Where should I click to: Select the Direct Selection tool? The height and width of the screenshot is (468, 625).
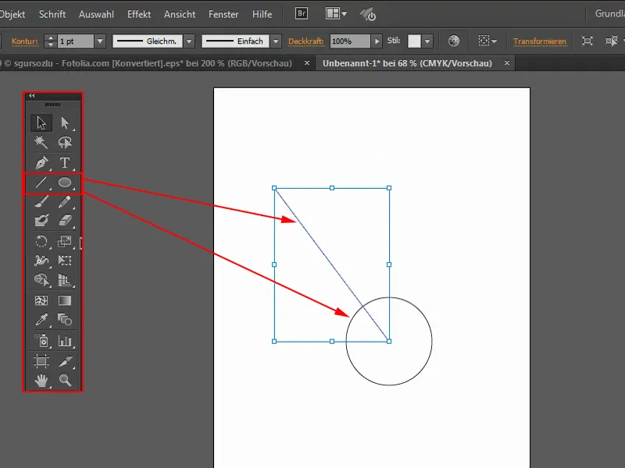(65, 123)
